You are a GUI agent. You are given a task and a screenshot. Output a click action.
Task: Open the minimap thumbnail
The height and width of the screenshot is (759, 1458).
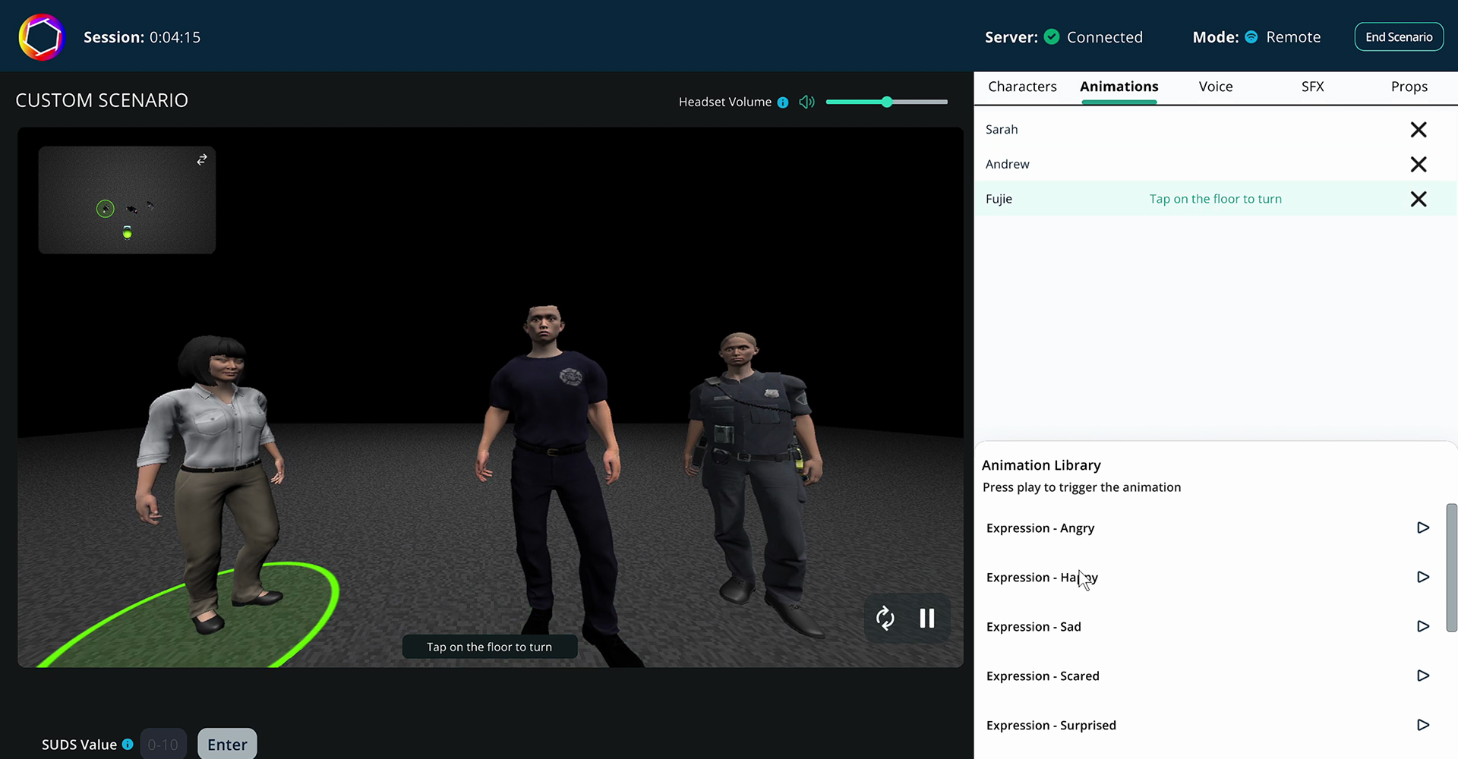(127, 200)
